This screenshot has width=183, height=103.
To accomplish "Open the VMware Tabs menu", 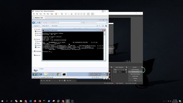I will point(48,14).
